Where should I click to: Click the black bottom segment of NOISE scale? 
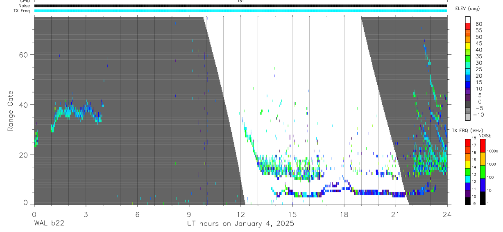point(483,197)
